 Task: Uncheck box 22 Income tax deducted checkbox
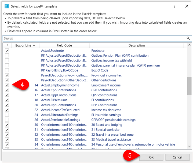[7, 110]
